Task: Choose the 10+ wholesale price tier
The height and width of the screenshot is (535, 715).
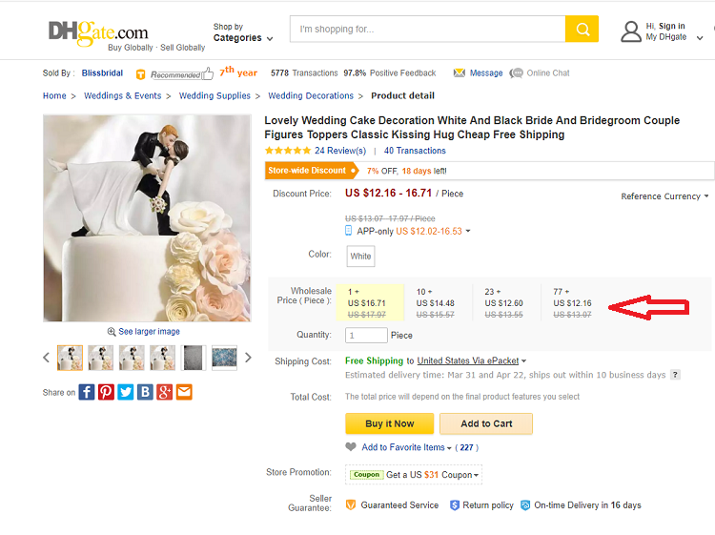Action: pos(438,302)
